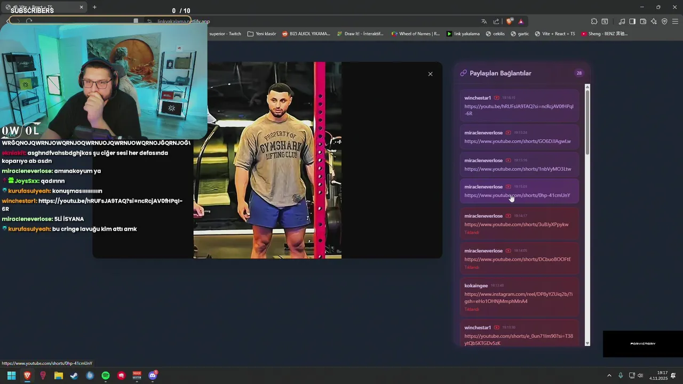Click the gym video preview thumbnail
Screen dimensions: 683x384
point(267,160)
